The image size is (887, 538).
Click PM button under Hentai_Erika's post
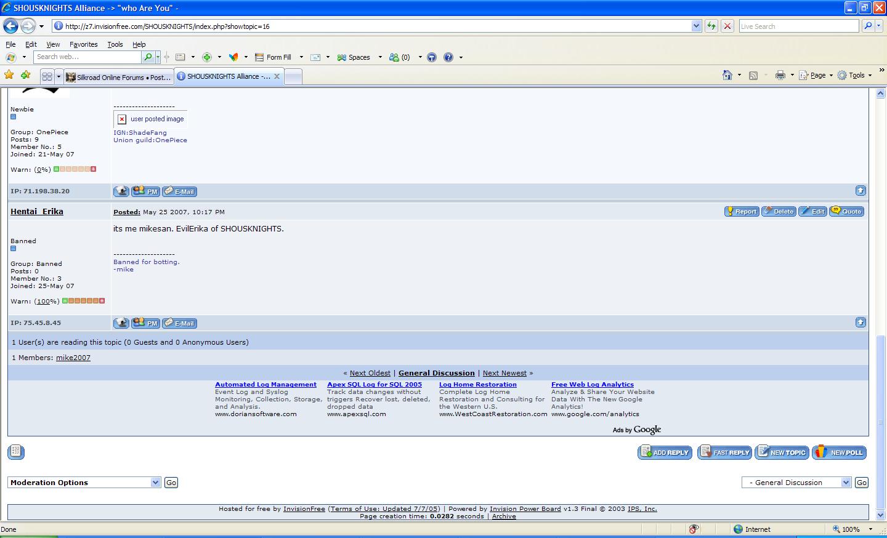(x=145, y=323)
